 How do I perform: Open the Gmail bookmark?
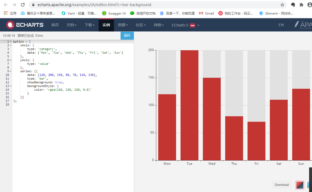pos(206,13)
